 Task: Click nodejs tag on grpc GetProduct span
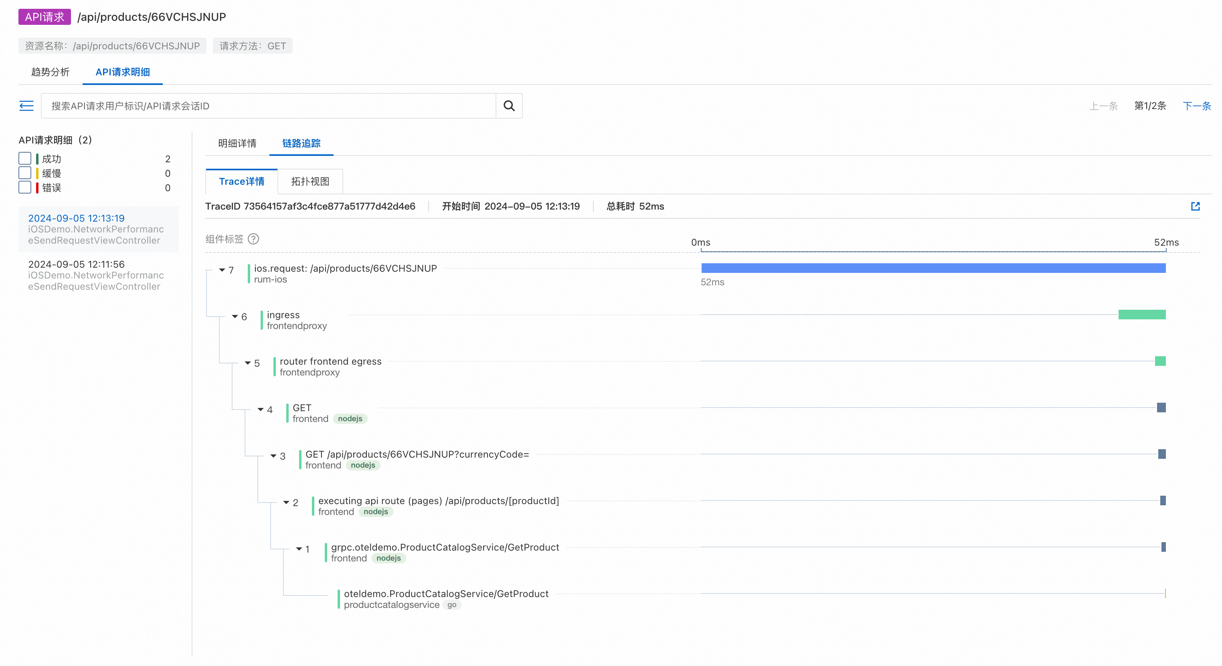click(388, 558)
